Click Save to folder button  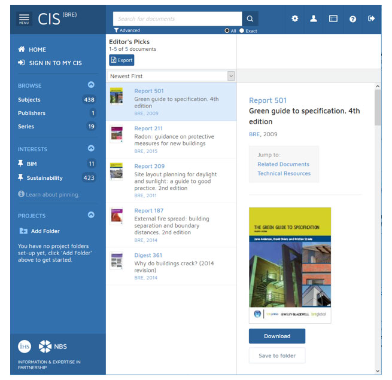click(x=277, y=356)
